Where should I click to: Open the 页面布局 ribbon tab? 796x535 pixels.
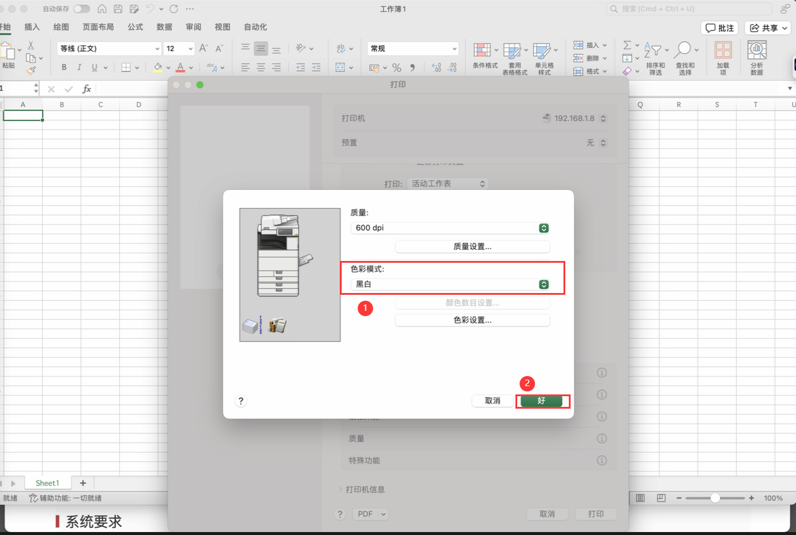pos(98,27)
